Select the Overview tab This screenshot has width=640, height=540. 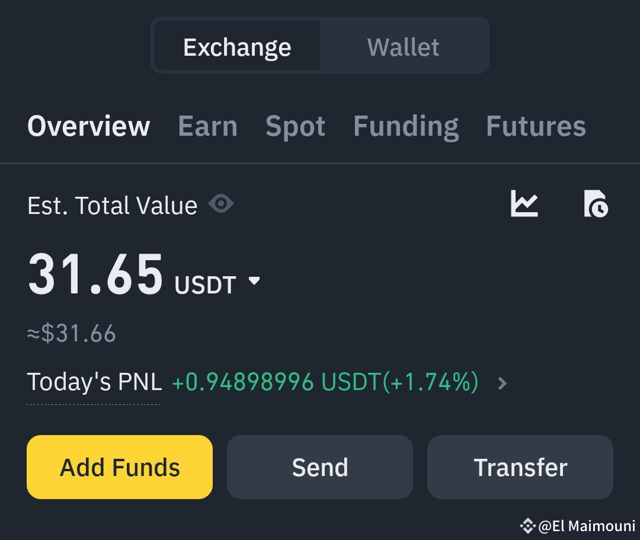(x=89, y=126)
